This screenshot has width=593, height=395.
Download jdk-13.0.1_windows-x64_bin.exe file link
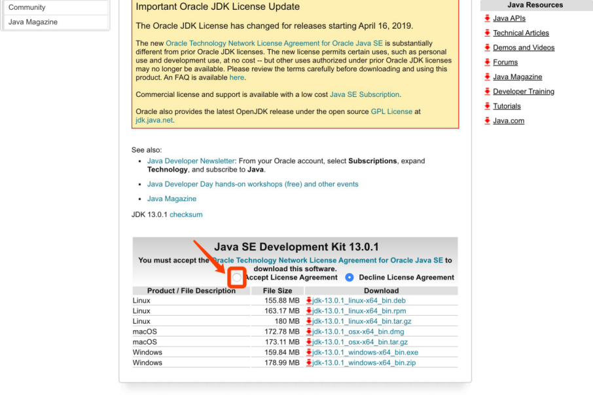point(365,352)
